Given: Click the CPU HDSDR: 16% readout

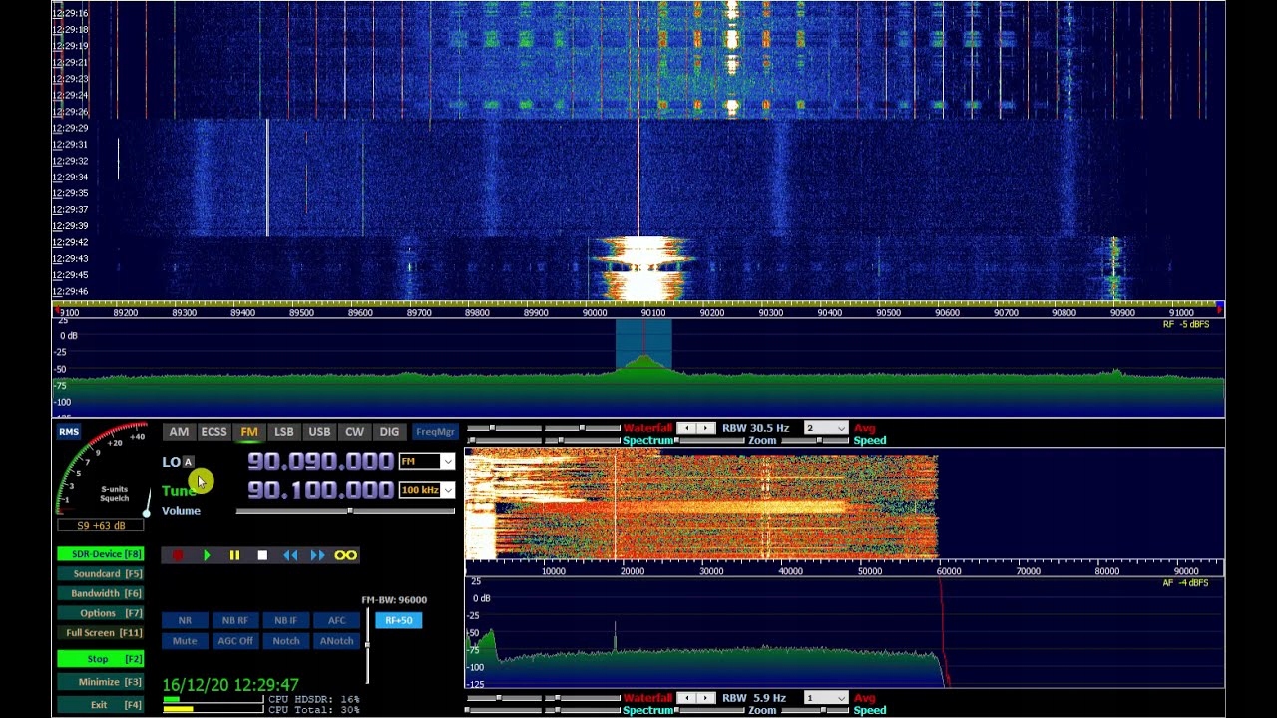Looking at the screenshot, I should [x=314, y=700].
